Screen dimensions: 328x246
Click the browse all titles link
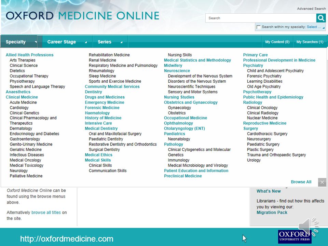pos(46,212)
